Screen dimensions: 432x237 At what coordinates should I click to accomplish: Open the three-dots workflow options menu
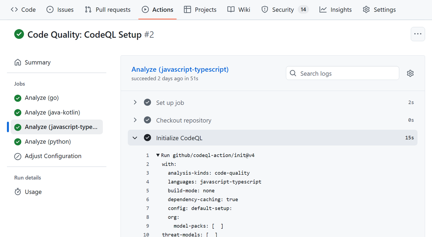[418, 34]
